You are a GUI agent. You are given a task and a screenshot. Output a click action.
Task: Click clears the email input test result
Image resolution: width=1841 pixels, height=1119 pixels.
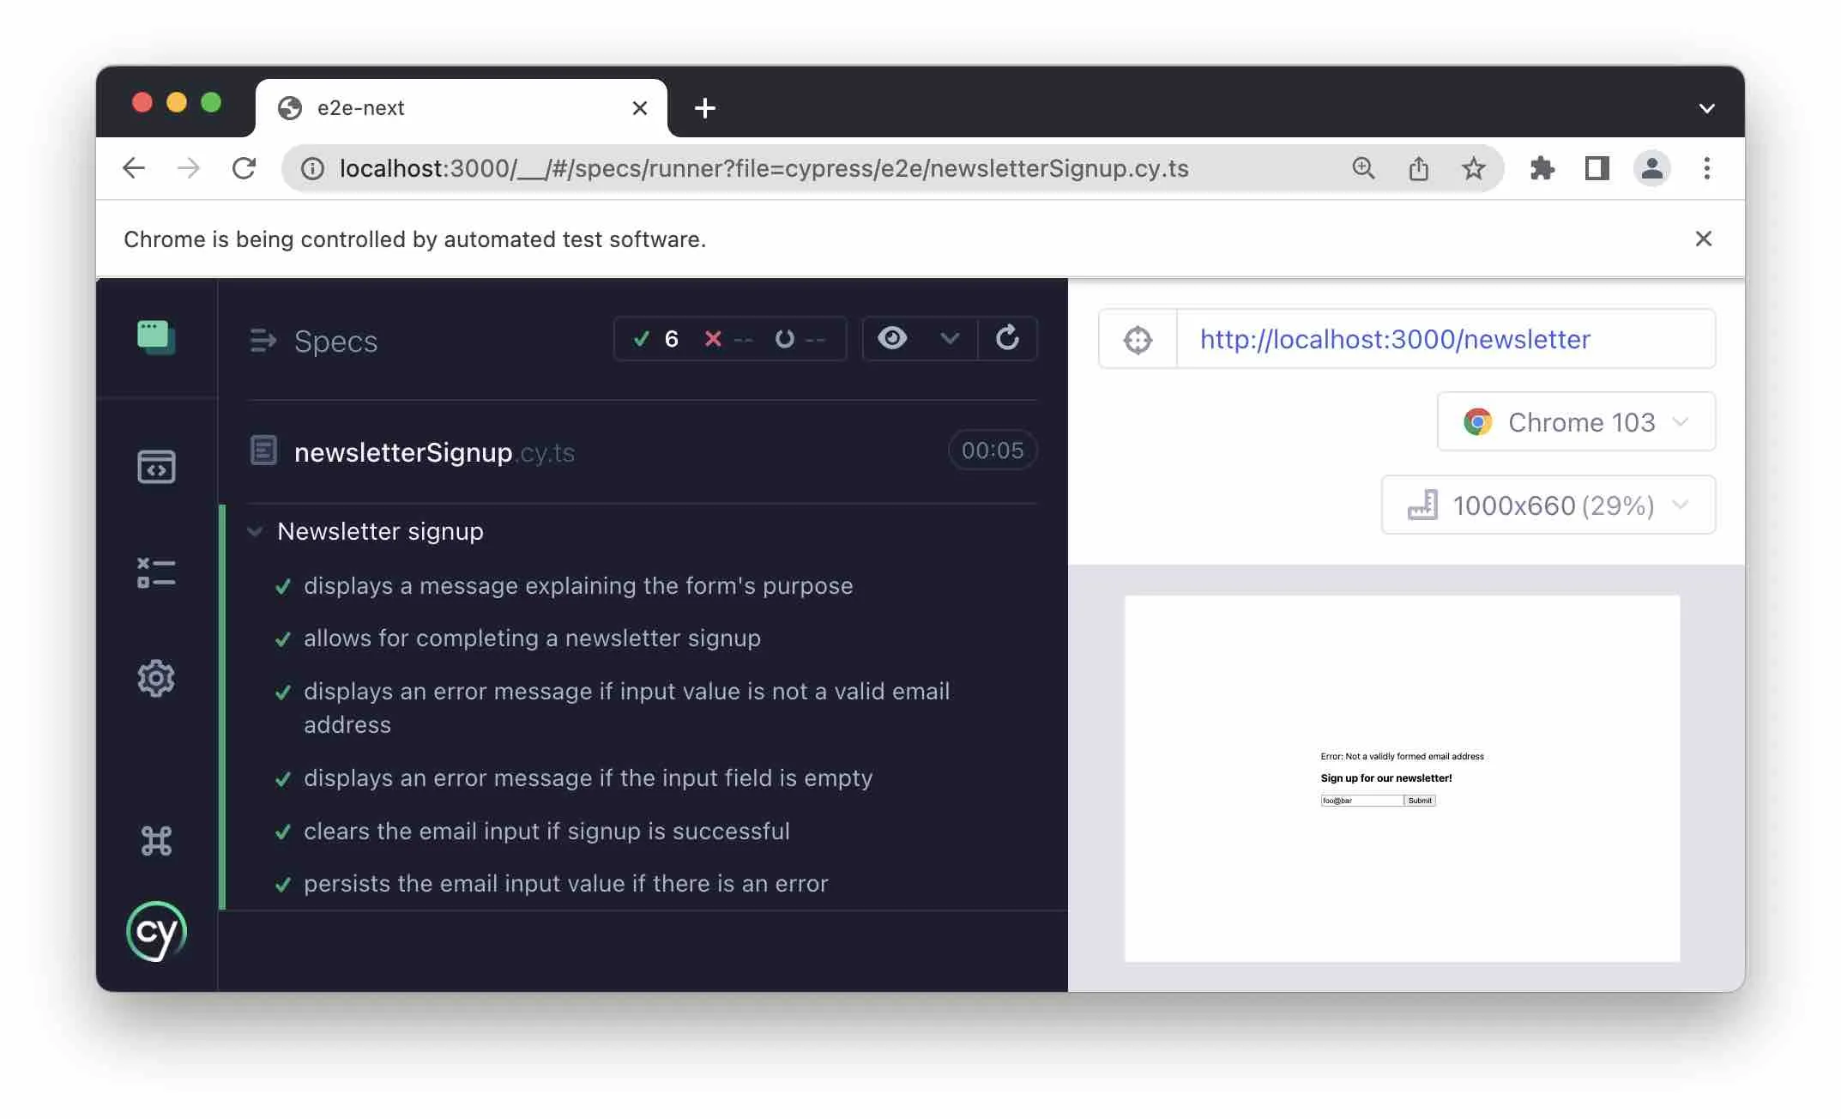546,831
